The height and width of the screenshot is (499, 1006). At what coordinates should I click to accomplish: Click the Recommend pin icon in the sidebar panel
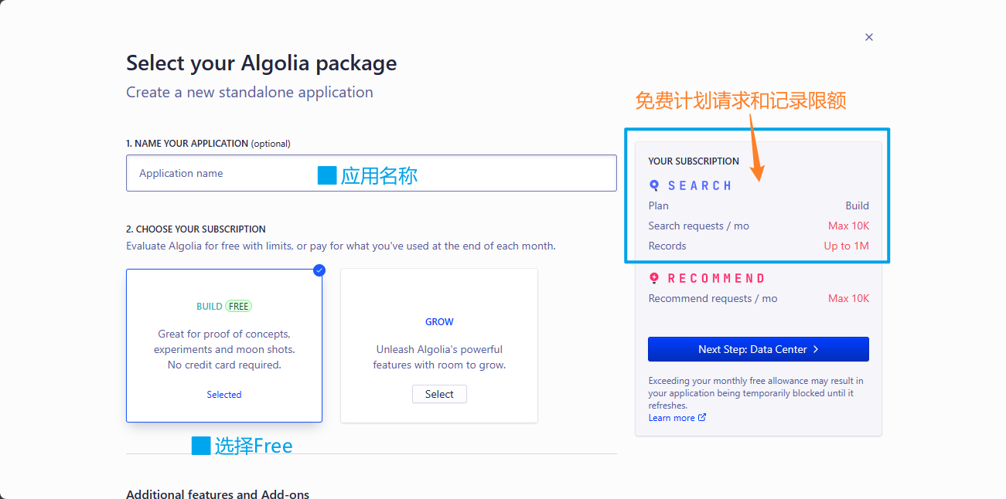653,277
